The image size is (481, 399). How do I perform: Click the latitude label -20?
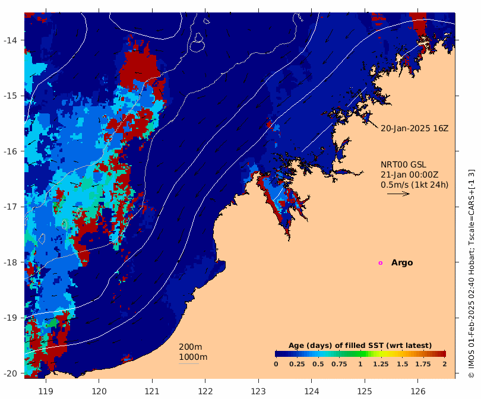10,373
